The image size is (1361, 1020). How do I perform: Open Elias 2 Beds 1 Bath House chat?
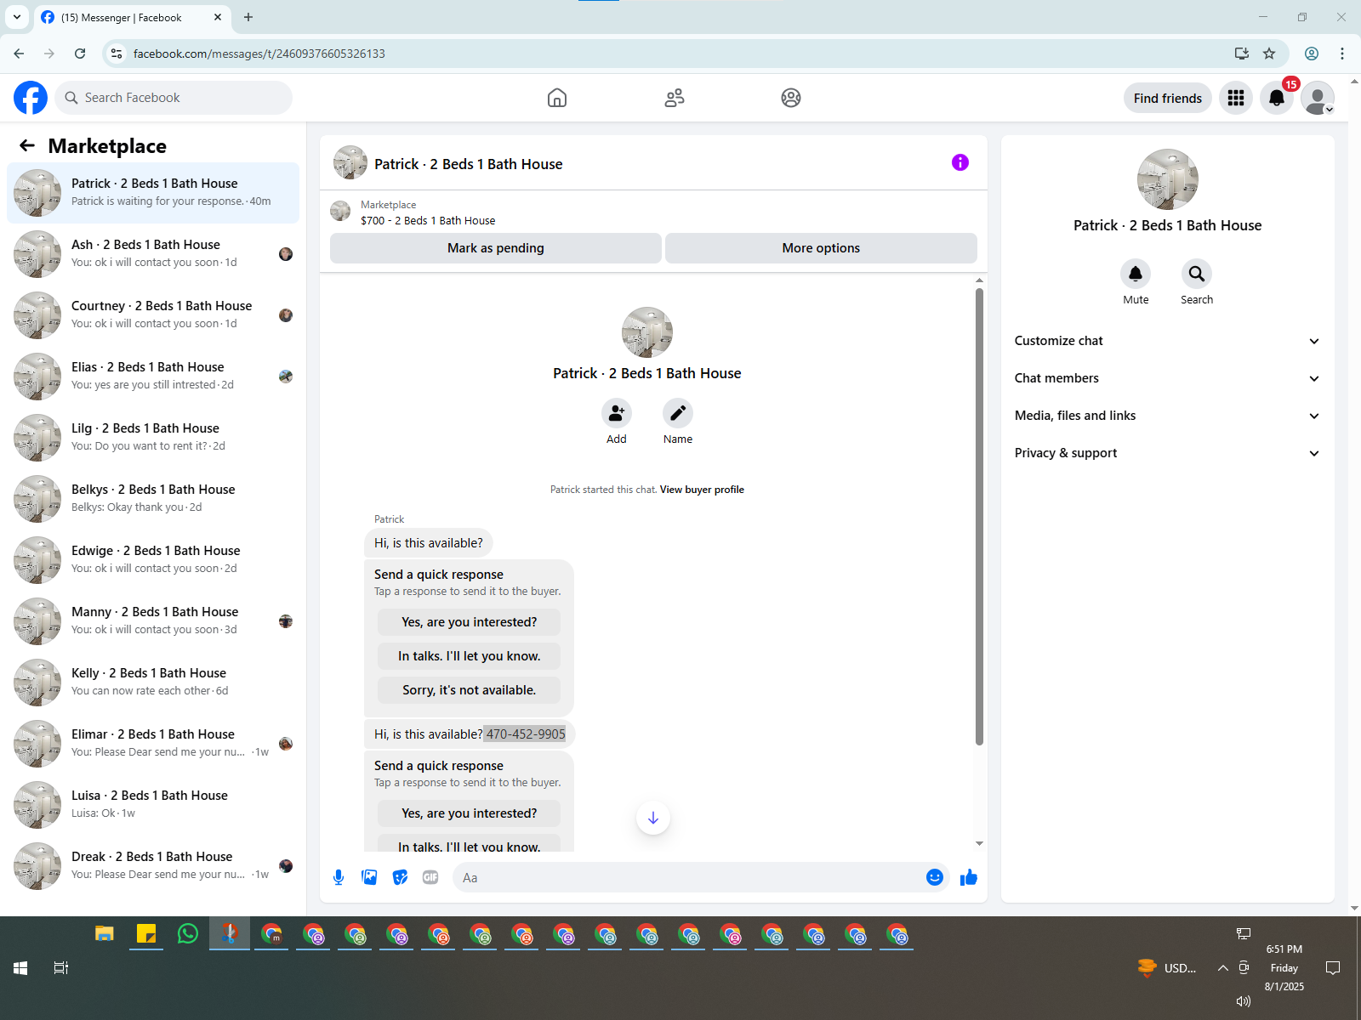[x=153, y=377]
